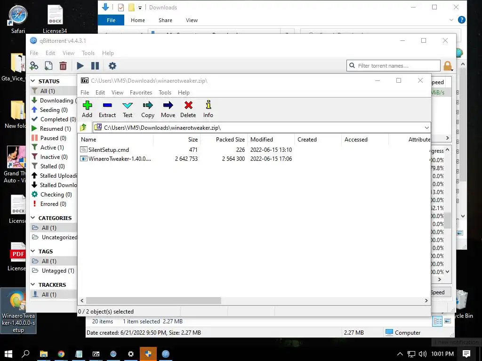Click the qBittorrent lock UI icon
The width and height of the screenshot is (482, 361).
coord(448,66)
